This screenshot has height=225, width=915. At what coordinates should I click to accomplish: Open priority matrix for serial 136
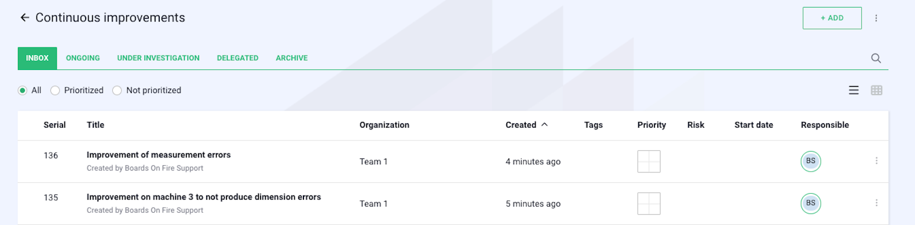tap(649, 161)
